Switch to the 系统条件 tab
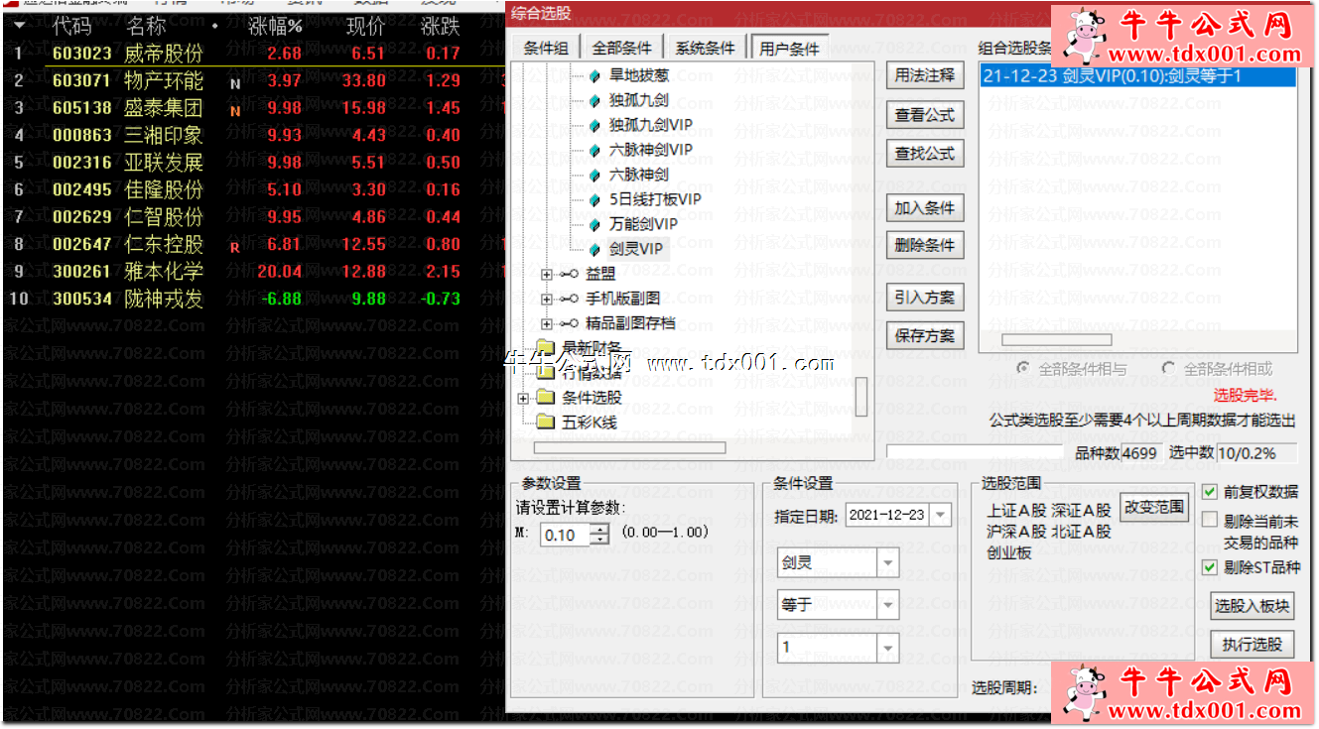Screen dimensions: 1319x729 pyautogui.click(x=706, y=49)
